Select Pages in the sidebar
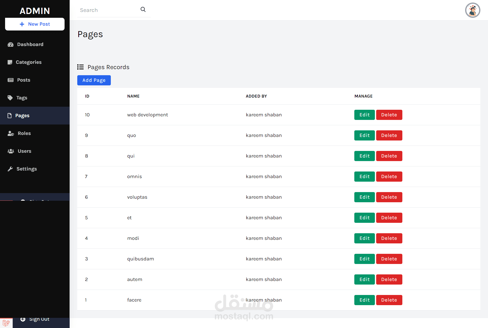This screenshot has width=488, height=328. [22, 116]
